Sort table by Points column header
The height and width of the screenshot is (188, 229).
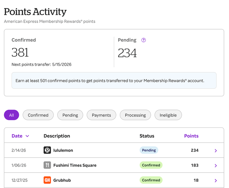[x=191, y=136]
